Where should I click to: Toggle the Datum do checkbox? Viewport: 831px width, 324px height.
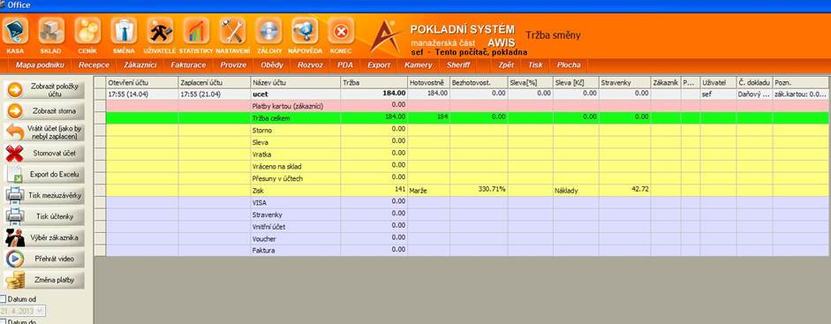point(4,321)
